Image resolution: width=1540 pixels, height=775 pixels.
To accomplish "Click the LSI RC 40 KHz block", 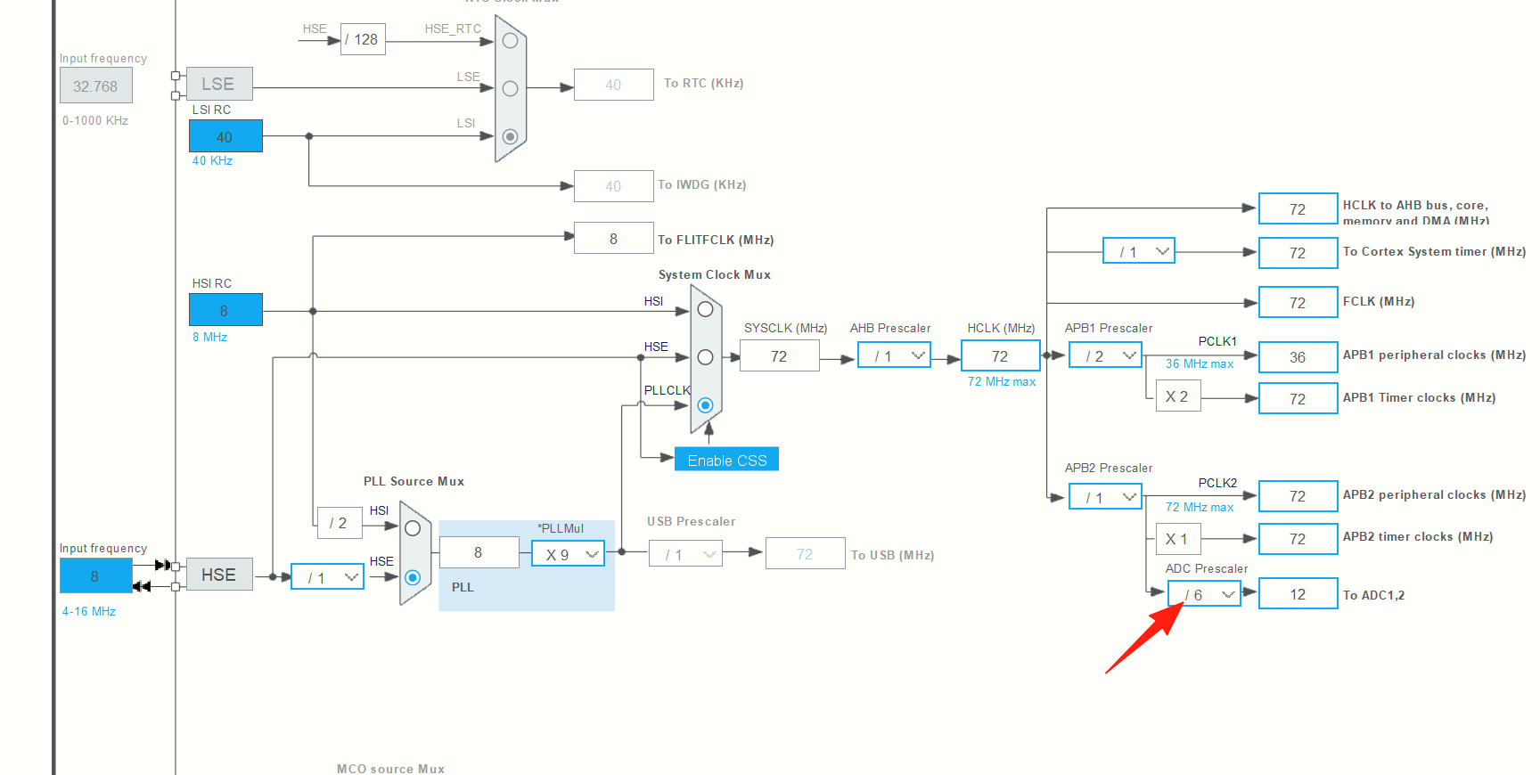I will click(225, 136).
